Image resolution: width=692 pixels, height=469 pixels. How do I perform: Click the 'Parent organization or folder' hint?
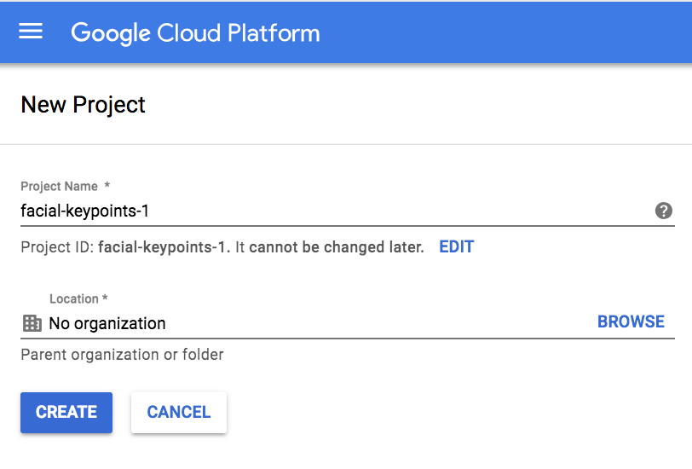point(122,354)
